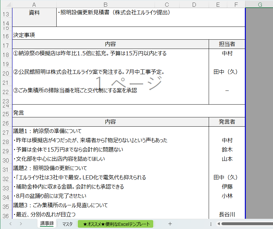Open the マスタ sheet tab
This screenshot has height=229, width=273.
point(67,224)
